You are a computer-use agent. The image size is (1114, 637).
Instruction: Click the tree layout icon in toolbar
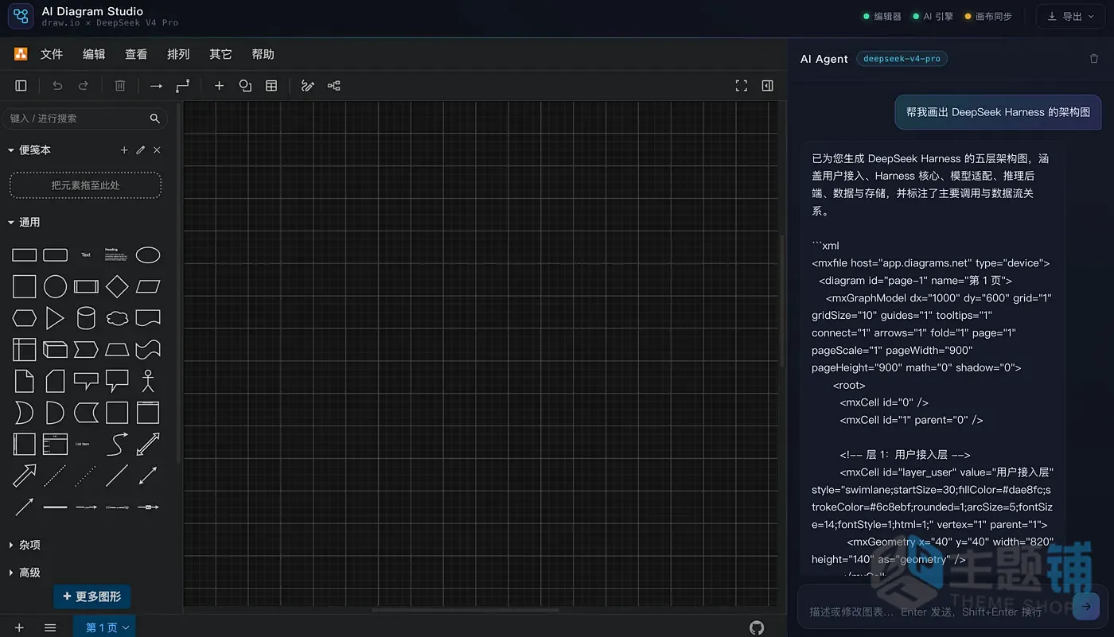coord(334,86)
